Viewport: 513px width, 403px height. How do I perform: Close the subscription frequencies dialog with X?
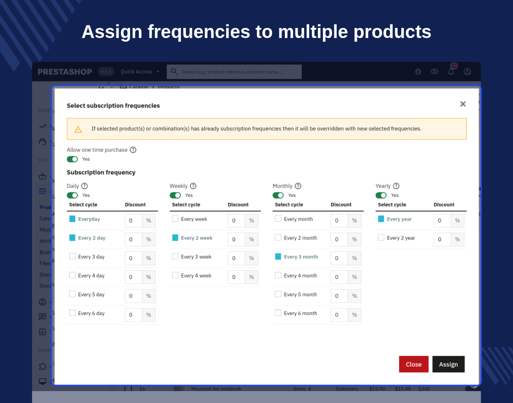[463, 104]
